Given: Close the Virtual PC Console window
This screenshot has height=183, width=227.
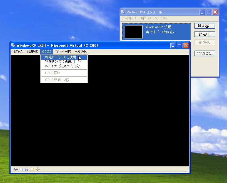Looking at the screenshot, I should pos(215,12).
